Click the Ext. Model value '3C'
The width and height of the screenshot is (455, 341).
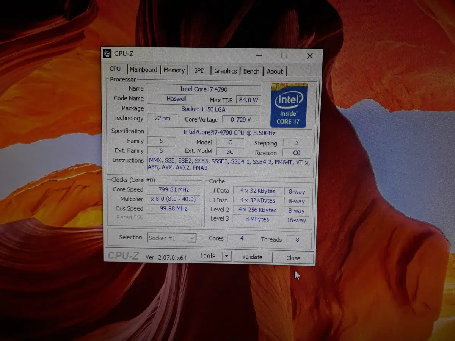(230, 152)
